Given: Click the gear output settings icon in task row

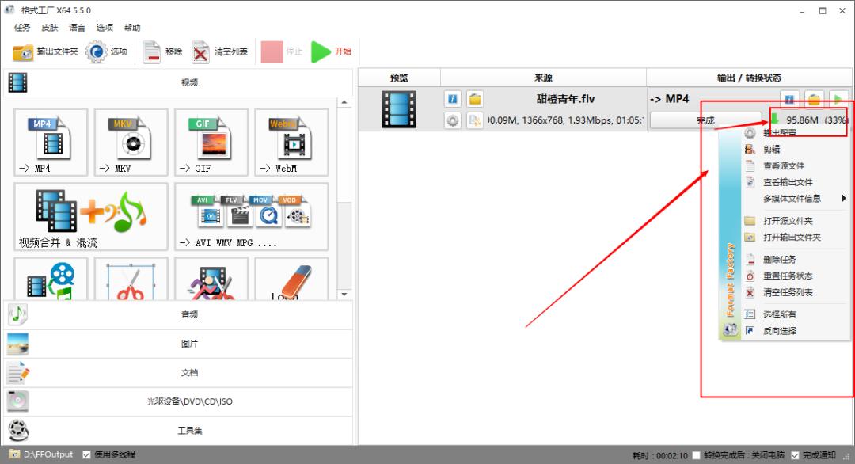Looking at the screenshot, I should 453,120.
